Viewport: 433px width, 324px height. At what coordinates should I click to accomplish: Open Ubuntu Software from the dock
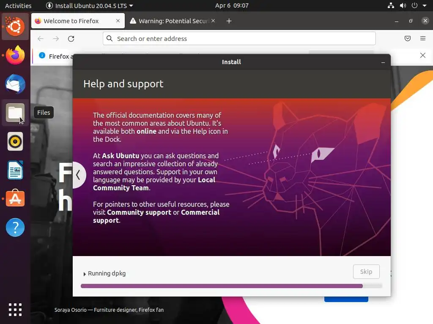coord(15,198)
